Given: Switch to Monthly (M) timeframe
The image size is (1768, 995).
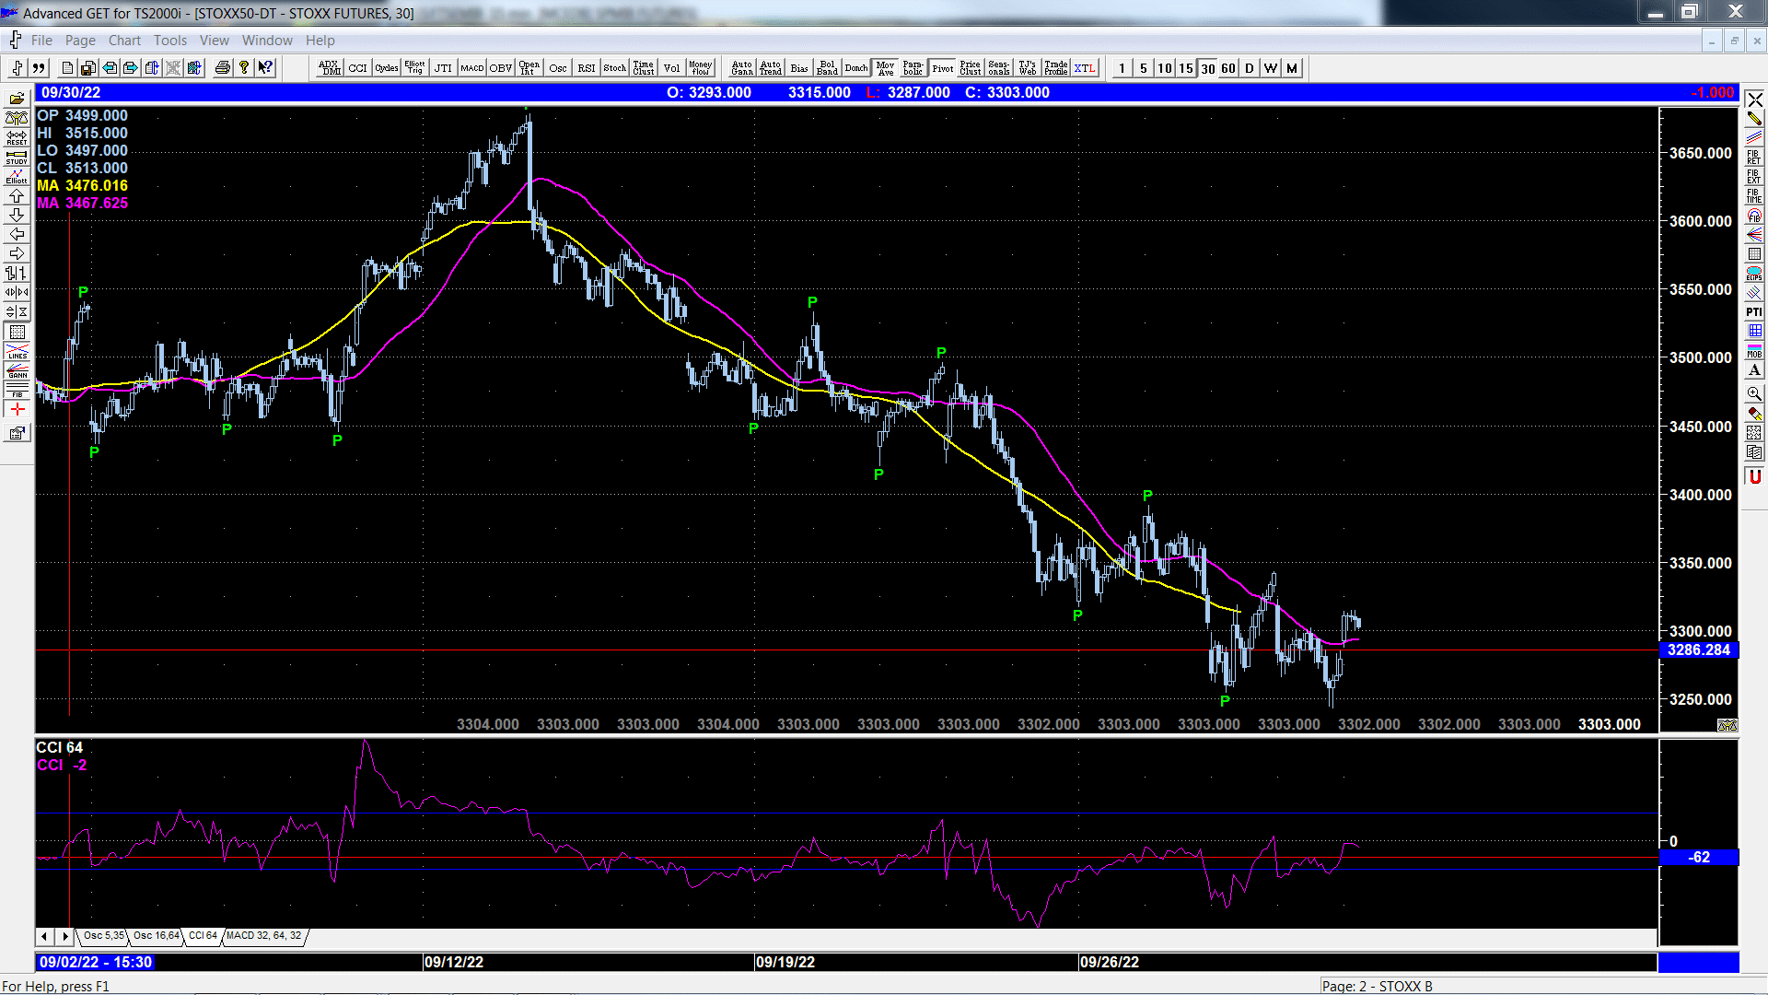Looking at the screenshot, I should pos(1292,68).
